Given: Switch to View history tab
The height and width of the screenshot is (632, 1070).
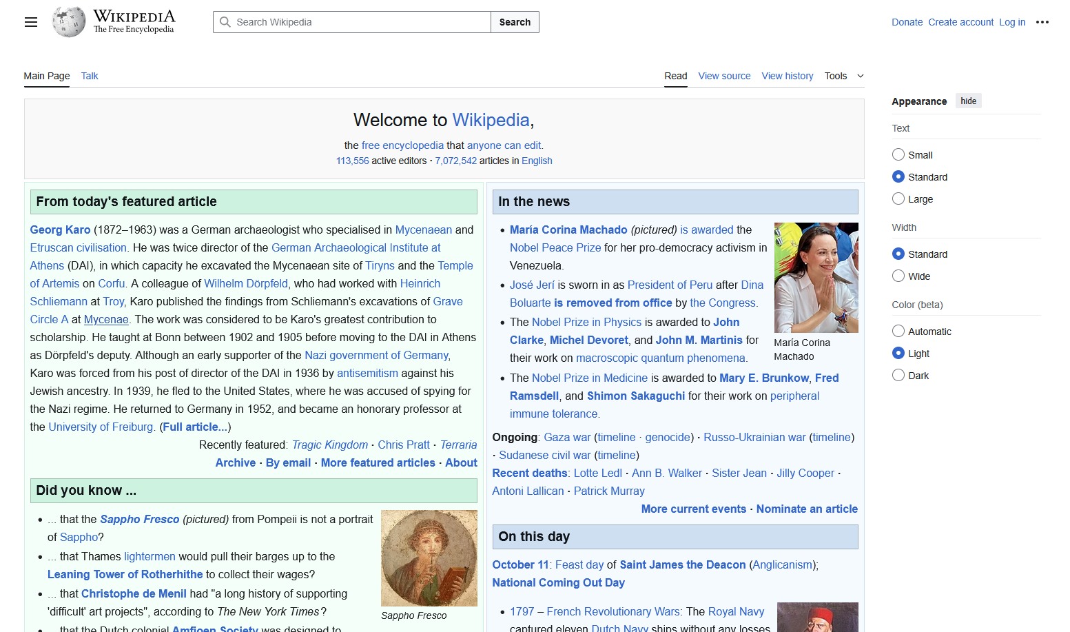Looking at the screenshot, I should tap(787, 76).
